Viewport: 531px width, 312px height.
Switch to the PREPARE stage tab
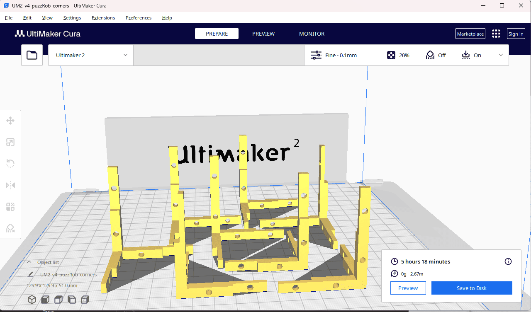217,34
